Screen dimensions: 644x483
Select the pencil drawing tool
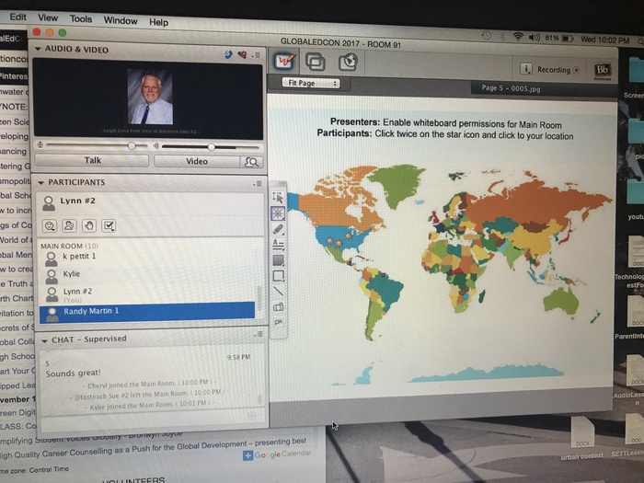(278, 228)
